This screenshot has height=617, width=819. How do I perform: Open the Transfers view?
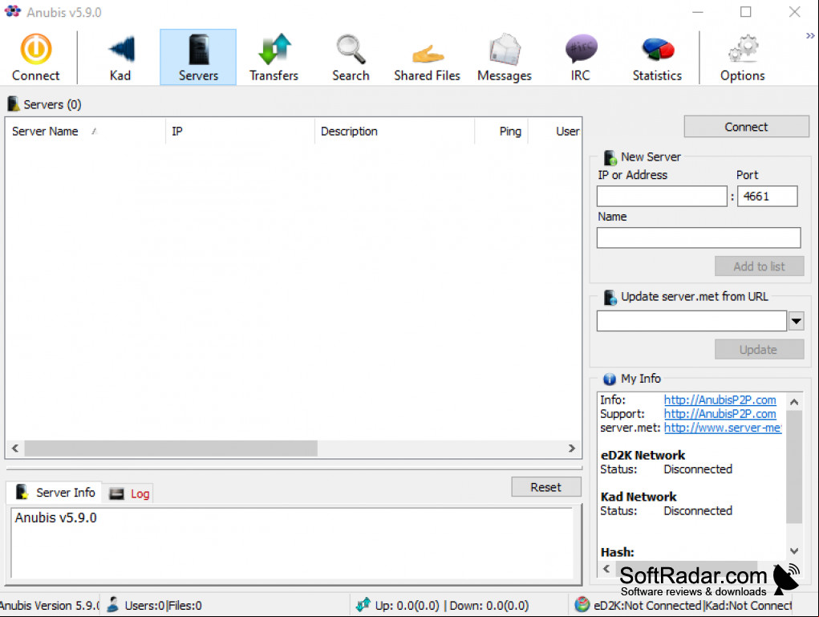pos(274,57)
